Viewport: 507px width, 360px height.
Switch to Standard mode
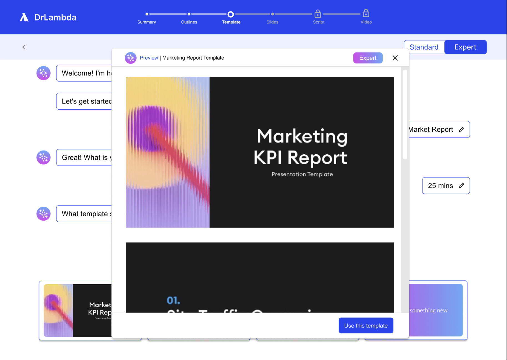(x=424, y=47)
